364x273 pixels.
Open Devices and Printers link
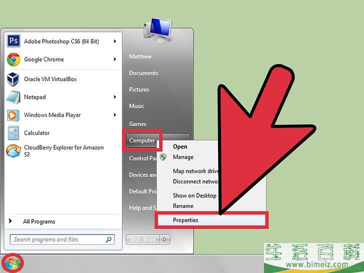click(143, 175)
